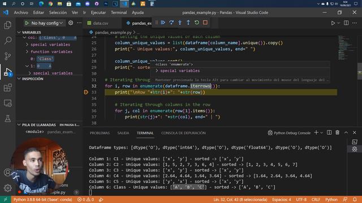The height and width of the screenshot is (203, 362).
Task: Toggle the breakpoint marker on line 33
Action: (86, 92)
